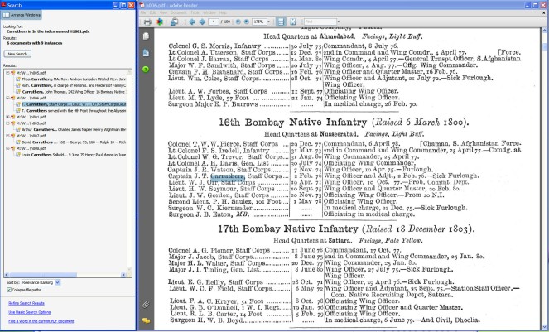Click PDF file icon for lh807.pdf
Viewport: 549px width, 332px height.
tap(13, 136)
